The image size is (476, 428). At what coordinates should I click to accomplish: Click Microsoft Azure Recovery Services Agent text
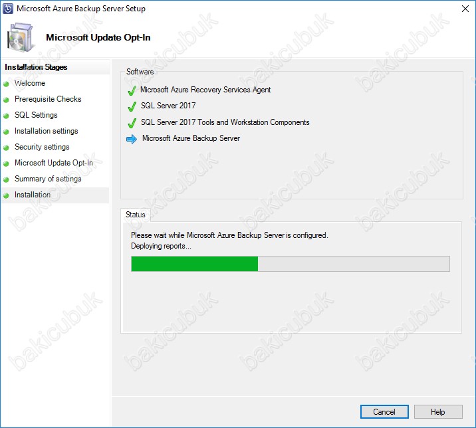coord(205,90)
